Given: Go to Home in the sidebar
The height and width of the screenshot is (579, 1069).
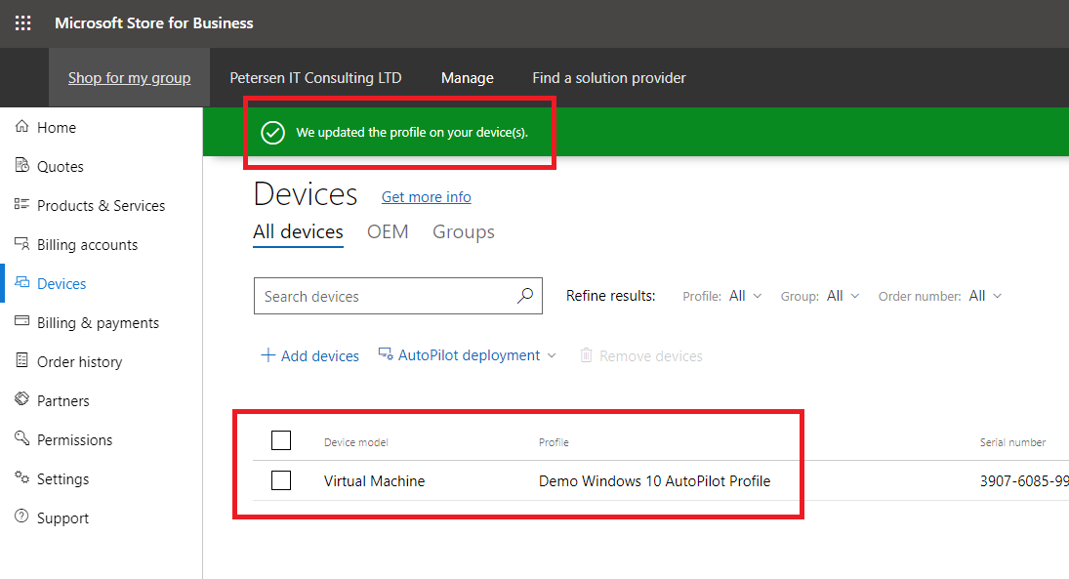Looking at the screenshot, I should pos(57,128).
